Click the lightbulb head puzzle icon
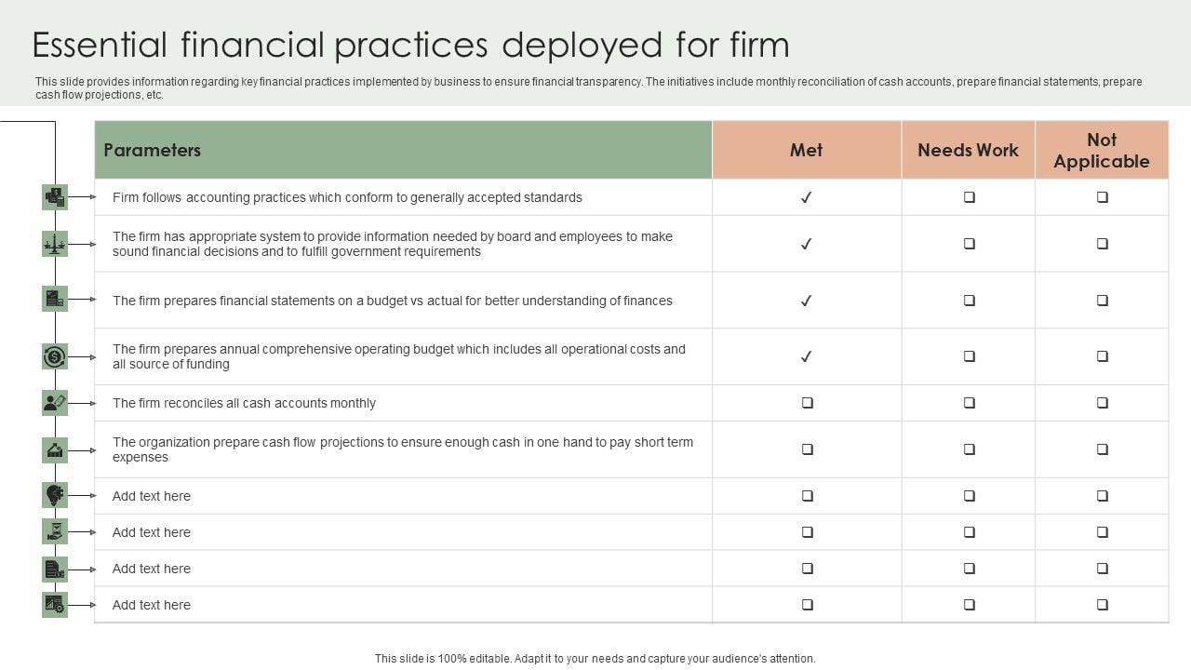Screen dimensions: 1191x670 tap(55, 495)
